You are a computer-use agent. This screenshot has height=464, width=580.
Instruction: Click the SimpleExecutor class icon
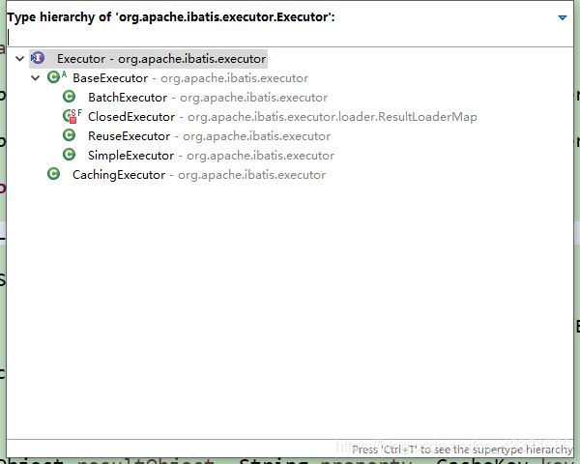pyautogui.click(x=69, y=155)
